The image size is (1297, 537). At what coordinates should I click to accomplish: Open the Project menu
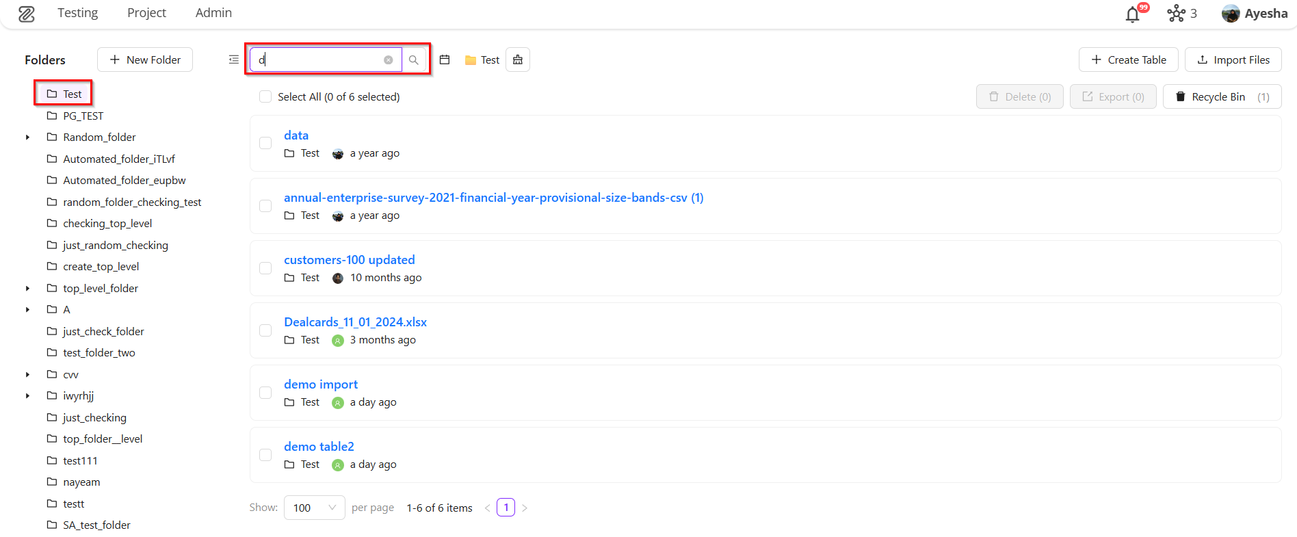[146, 13]
